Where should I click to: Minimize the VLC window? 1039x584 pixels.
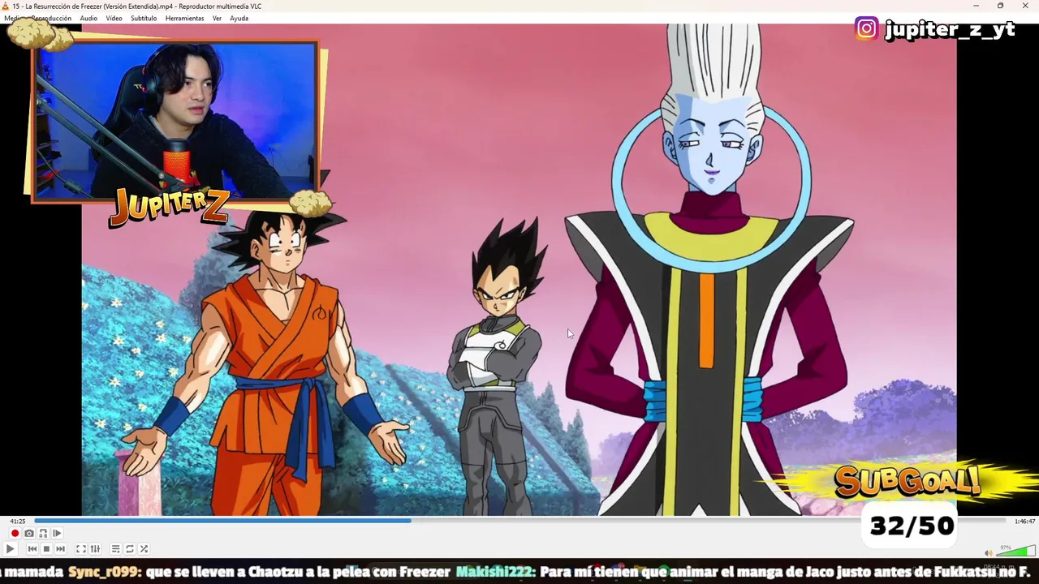click(976, 6)
